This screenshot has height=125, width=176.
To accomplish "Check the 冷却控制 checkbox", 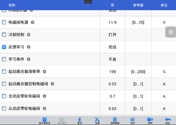I will 4,35.
